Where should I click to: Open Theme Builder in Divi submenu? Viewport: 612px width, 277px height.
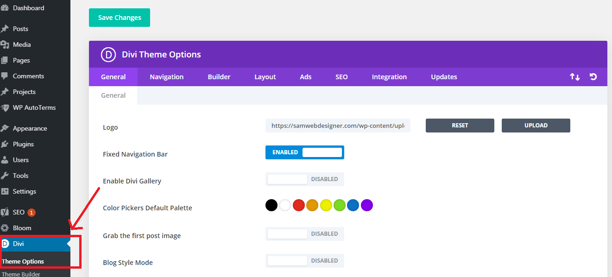(21, 274)
